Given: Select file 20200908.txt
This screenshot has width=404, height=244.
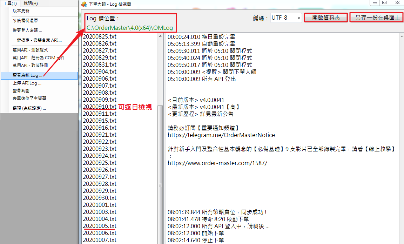Looking at the screenshot, I should click(100, 93).
